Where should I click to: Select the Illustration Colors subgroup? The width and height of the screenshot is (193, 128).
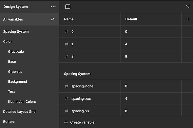pyautogui.click(x=22, y=102)
